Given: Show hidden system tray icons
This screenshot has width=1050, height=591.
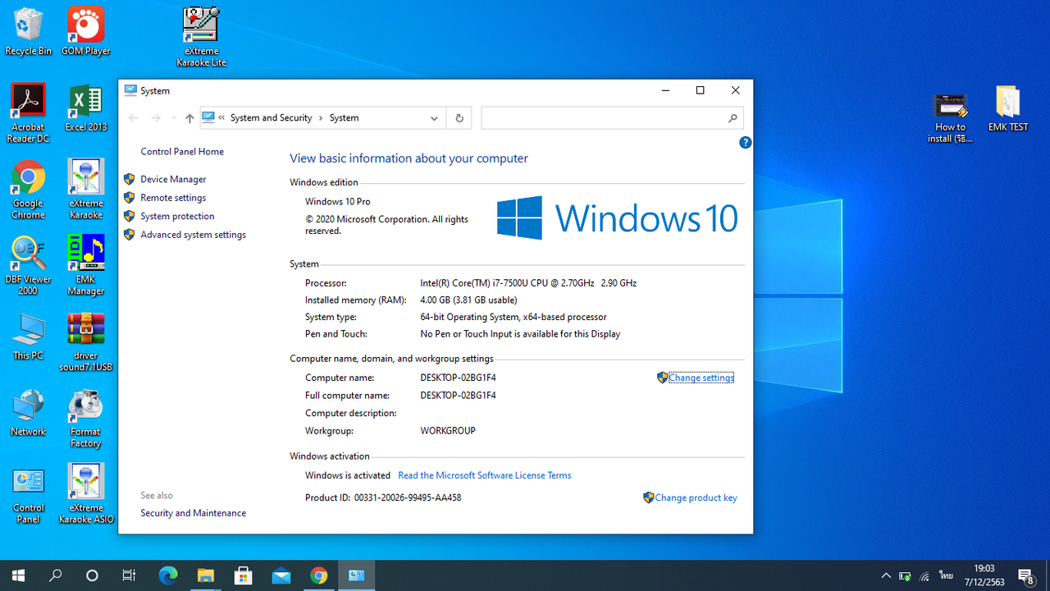Looking at the screenshot, I should (886, 576).
